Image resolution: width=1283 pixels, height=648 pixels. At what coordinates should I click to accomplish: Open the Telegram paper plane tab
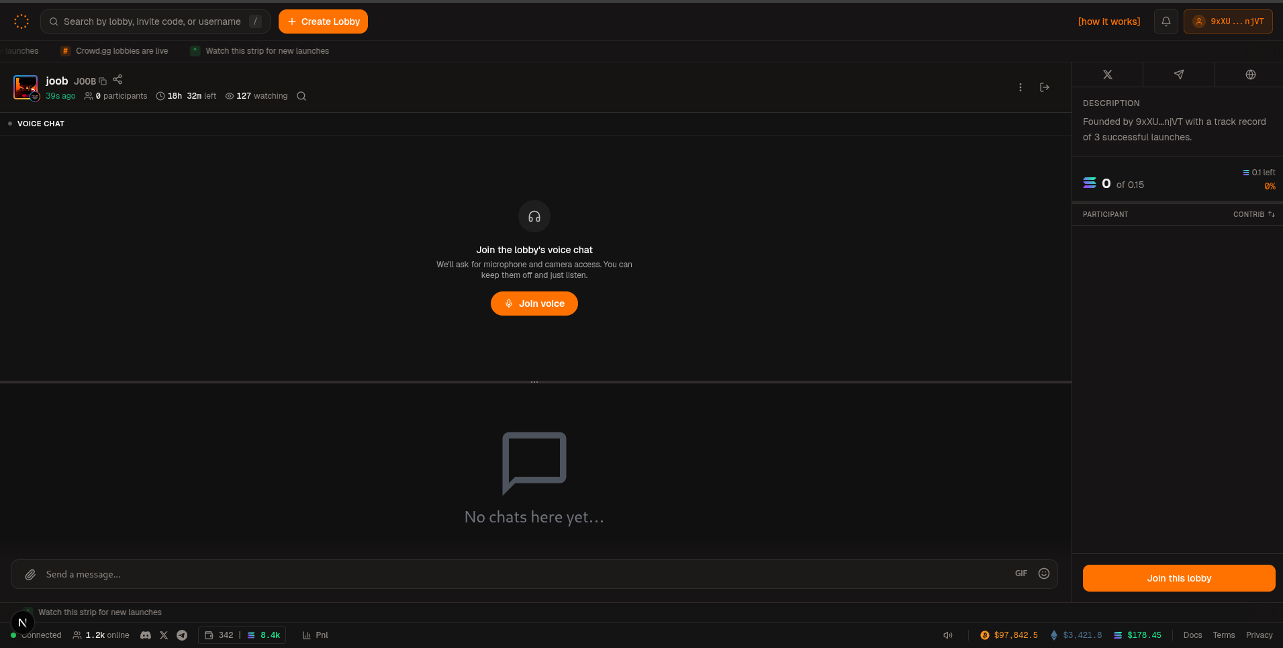(1179, 75)
